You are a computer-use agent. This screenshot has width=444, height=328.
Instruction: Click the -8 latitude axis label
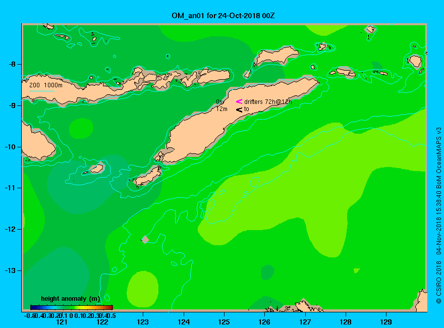tap(11, 64)
